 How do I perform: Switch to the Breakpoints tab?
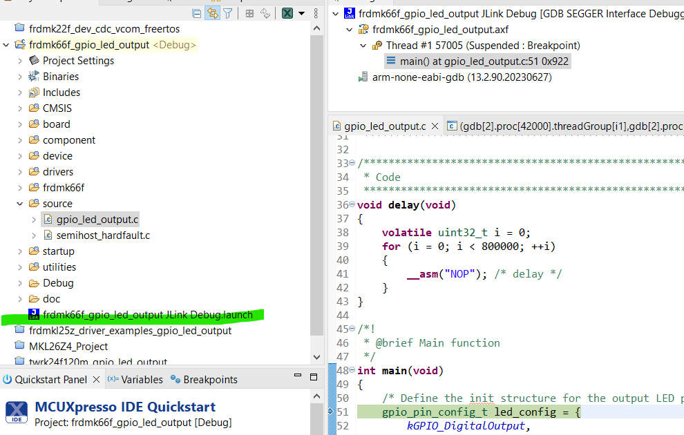pos(204,380)
